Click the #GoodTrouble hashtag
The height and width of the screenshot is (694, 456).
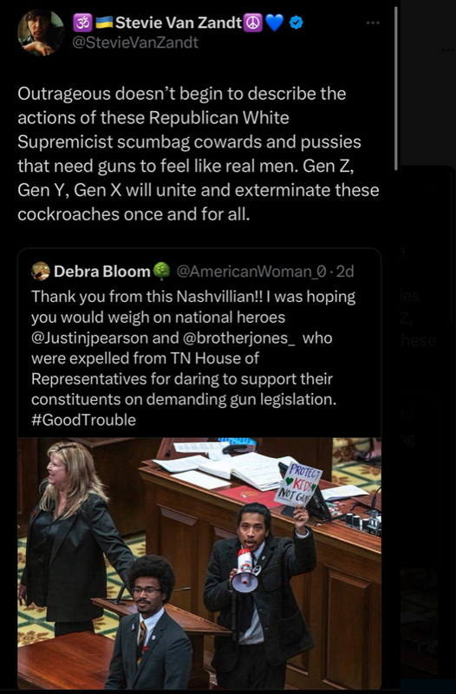[83, 420]
